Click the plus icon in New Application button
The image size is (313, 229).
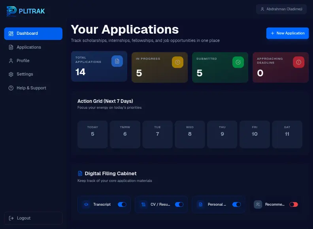point(272,33)
